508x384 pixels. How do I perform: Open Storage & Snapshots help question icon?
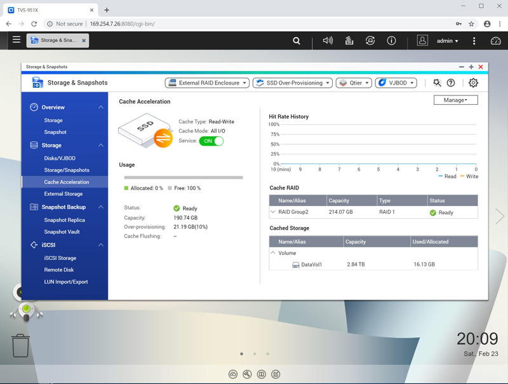coord(451,83)
